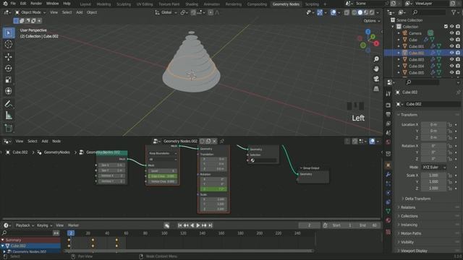463x260 pixels.
Task: Open the Output properties tab
Action: pos(388,114)
